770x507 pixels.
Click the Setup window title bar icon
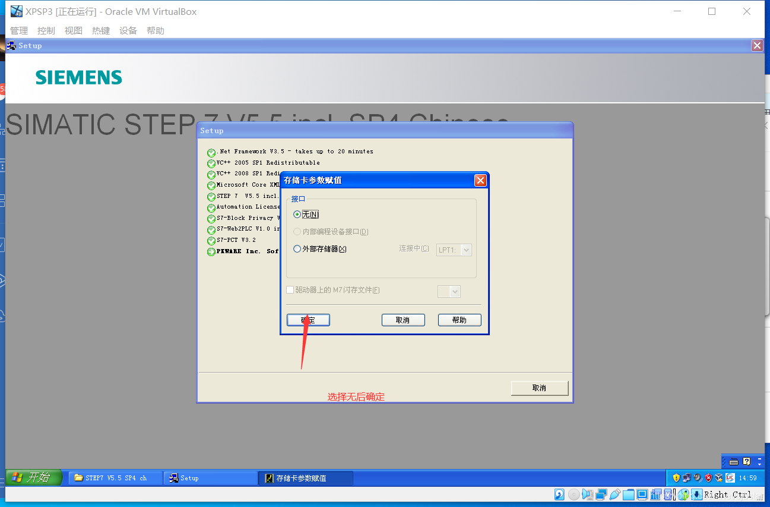pos(11,45)
